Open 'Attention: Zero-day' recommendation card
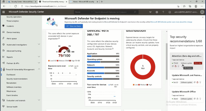The image size is (206, 111). tap(187, 61)
